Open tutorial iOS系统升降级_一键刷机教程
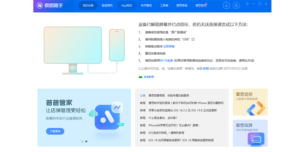Screen dimensions: 305x152 coord(166,133)
